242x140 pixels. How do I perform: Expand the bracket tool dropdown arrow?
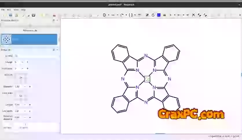point(135,15)
